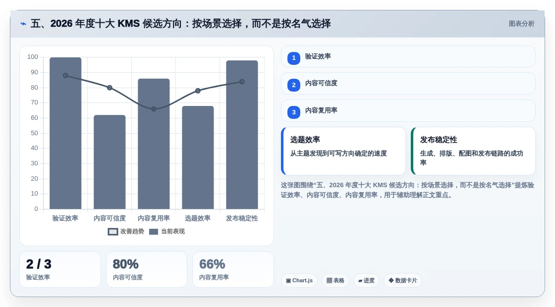Click the 发布稳定性 x-axis label
Screen dimensions: 555x307
(242, 218)
